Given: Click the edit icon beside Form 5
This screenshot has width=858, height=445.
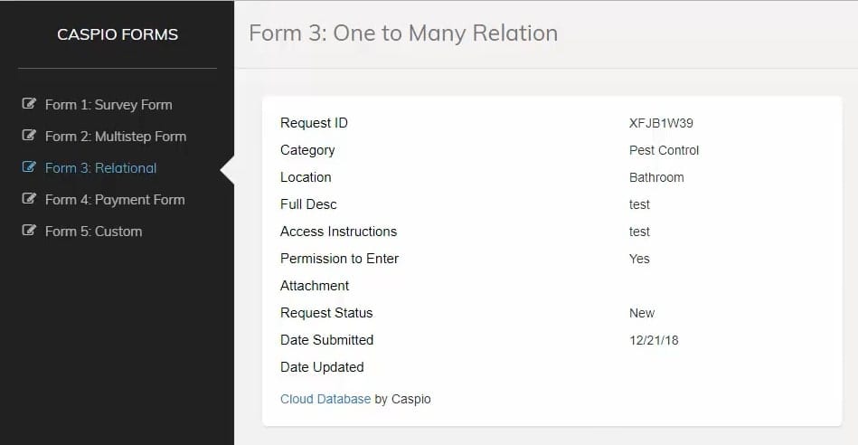Looking at the screenshot, I should (29, 231).
